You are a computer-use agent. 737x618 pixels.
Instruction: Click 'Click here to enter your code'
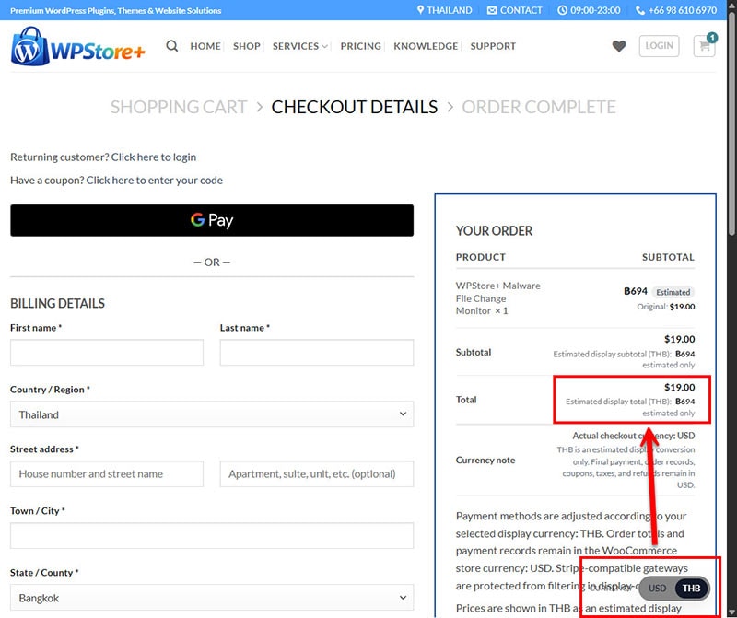pos(154,180)
